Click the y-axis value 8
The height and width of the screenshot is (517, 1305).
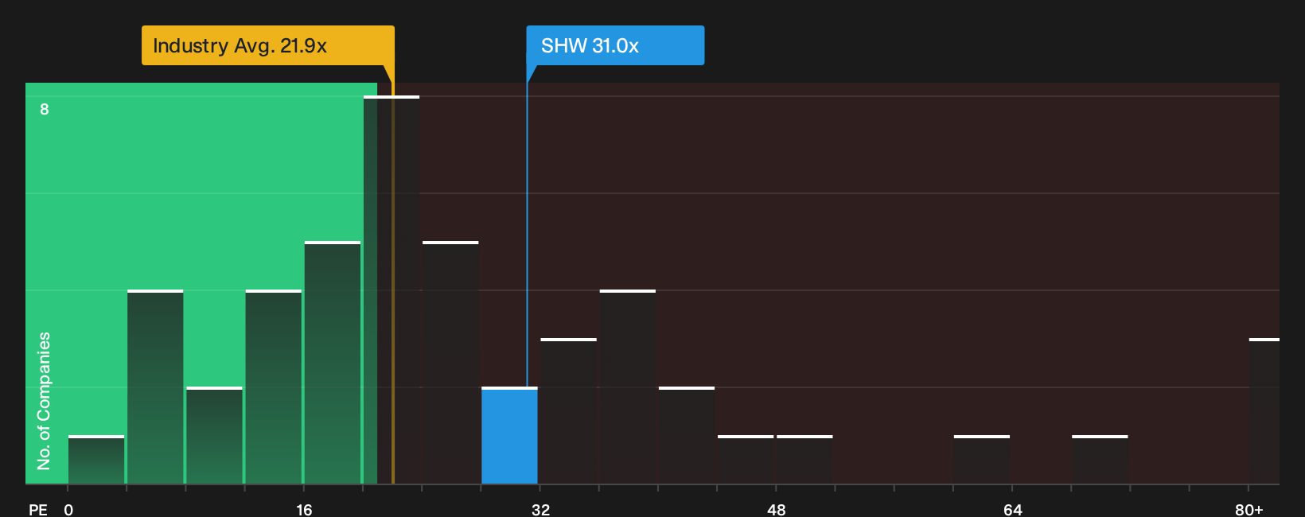pyautogui.click(x=45, y=109)
